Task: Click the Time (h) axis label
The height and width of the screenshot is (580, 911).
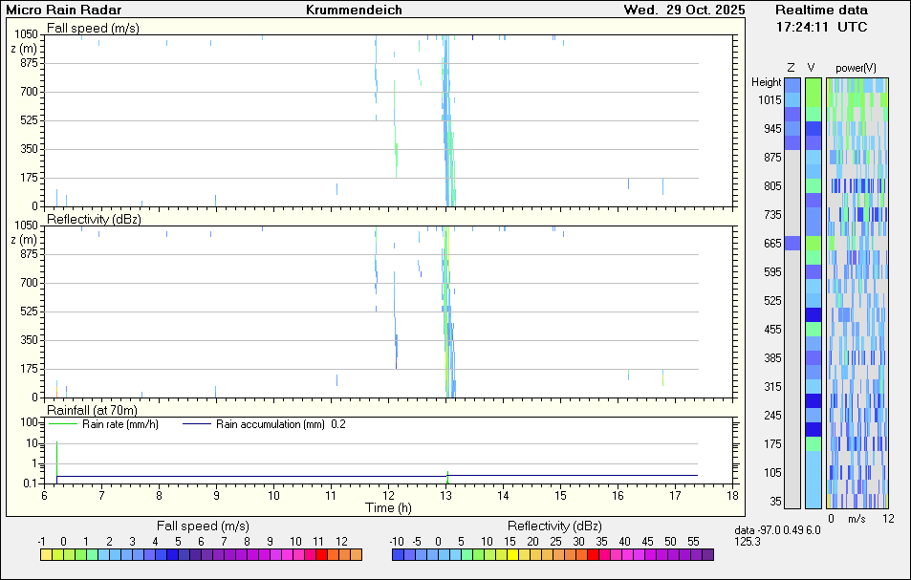Action: [x=388, y=507]
